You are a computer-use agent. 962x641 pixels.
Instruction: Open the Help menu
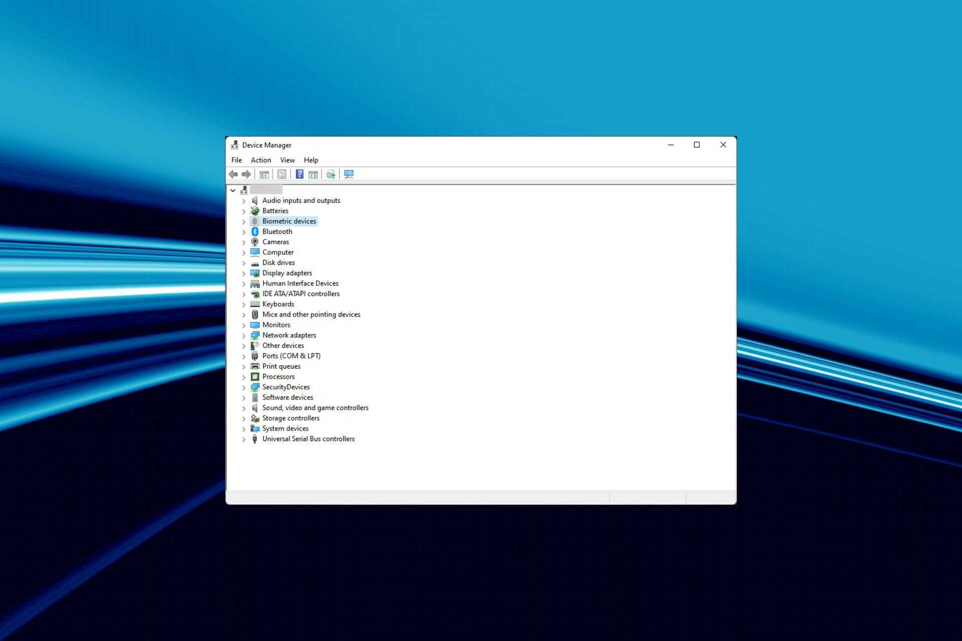pyautogui.click(x=311, y=160)
